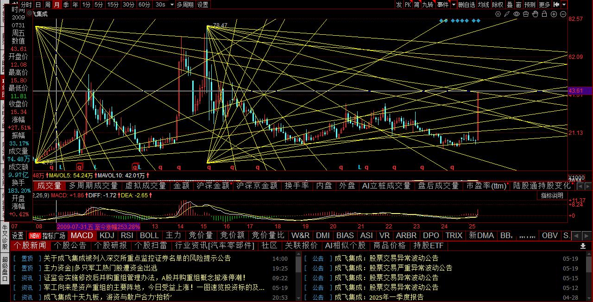
Task: Select 多周期成交量 tab
Action: coord(94,186)
